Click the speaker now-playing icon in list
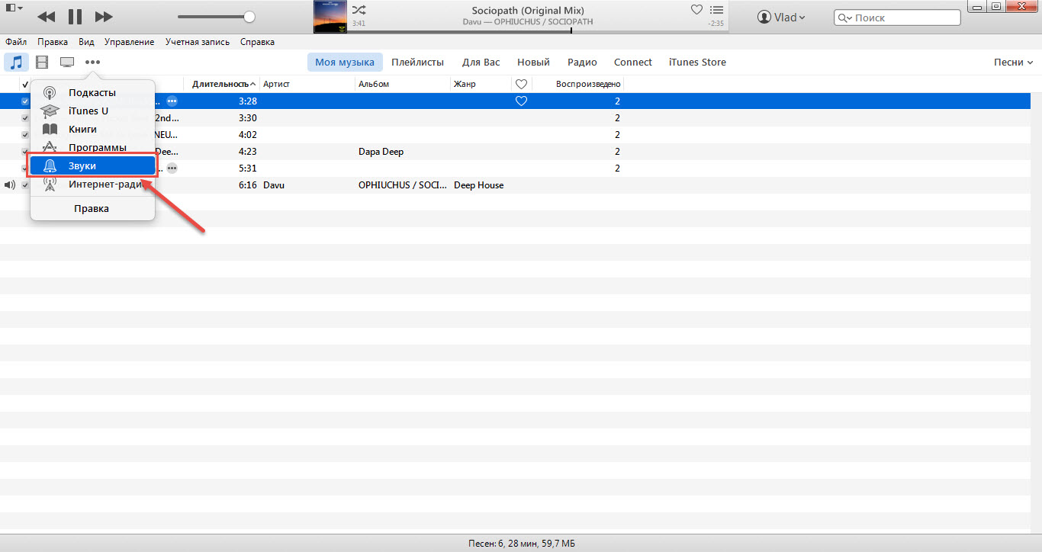 pos(9,185)
